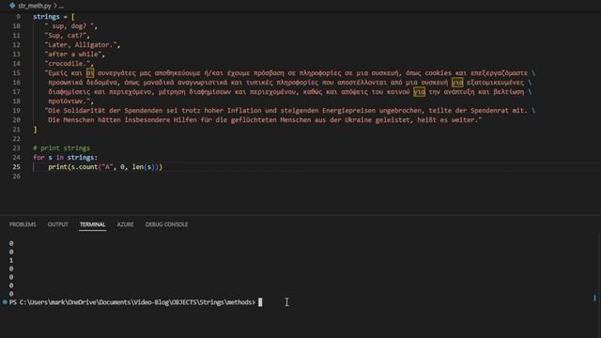
Task: Click the '# print strings' comment
Action: tap(62, 148)
